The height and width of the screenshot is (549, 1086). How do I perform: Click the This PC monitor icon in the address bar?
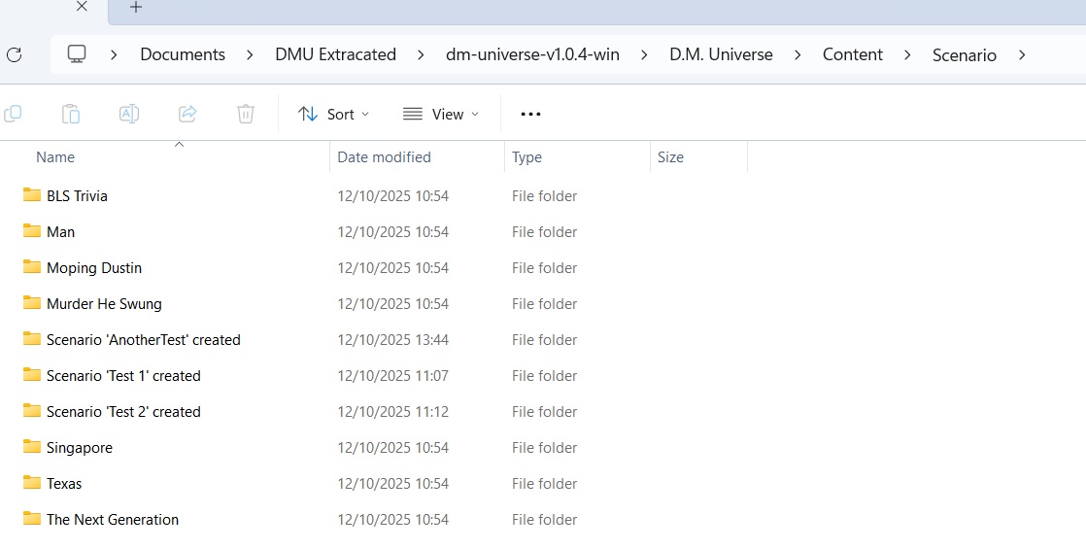(x=77, y=54)
